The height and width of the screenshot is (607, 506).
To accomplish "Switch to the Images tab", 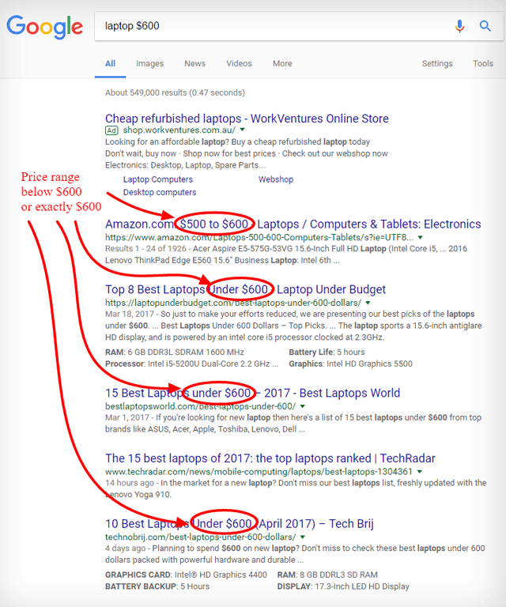I will click(x=150, y=63).
